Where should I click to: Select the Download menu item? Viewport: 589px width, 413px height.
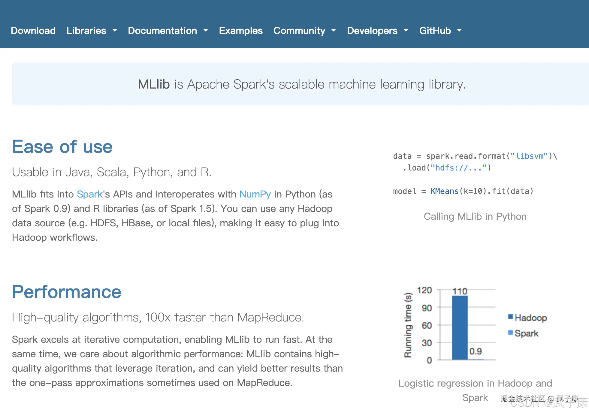[33, 30]
